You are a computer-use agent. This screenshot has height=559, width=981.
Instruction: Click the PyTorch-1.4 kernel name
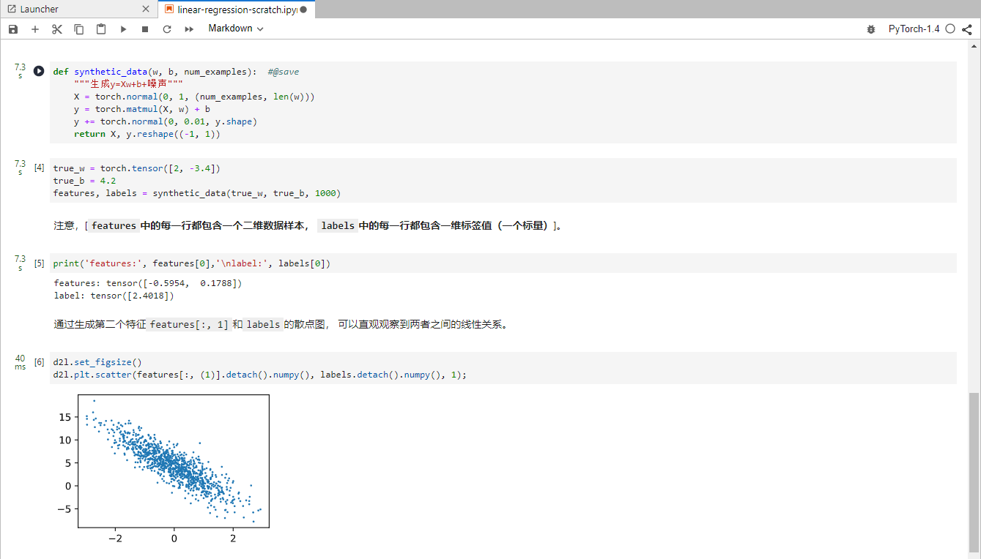(914, 29)
